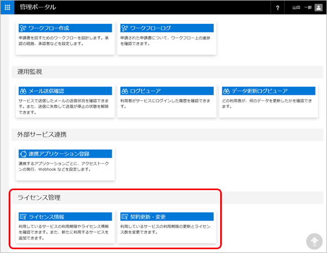Click the user name 山田 一郎

pyautogui.click(x=302, y=8)
